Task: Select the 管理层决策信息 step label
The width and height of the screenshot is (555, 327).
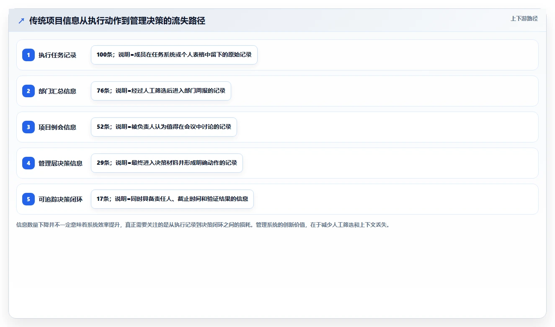Action: (61, 163)
